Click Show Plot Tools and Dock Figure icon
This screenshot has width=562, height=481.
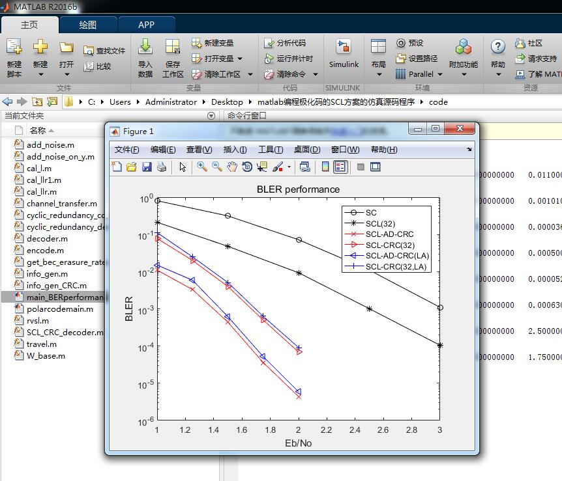[x=376, y=167]
